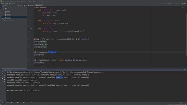Hide the Project tool window

(26, 5)
